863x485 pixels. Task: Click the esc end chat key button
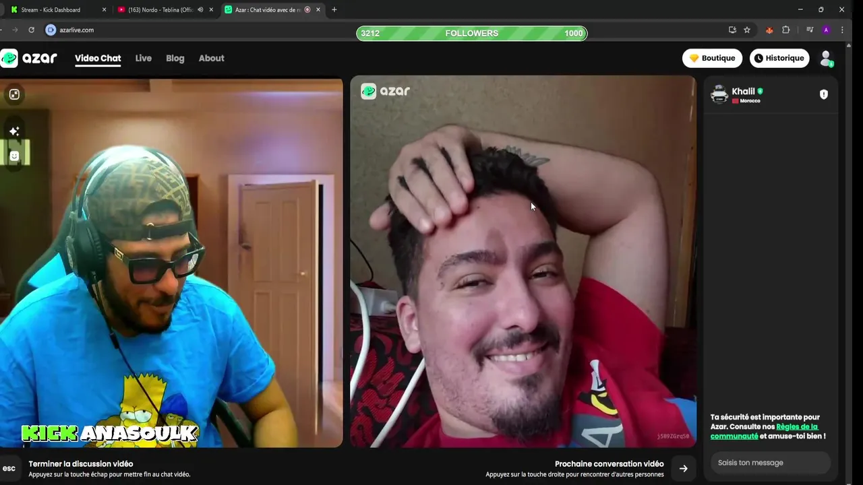9,468
